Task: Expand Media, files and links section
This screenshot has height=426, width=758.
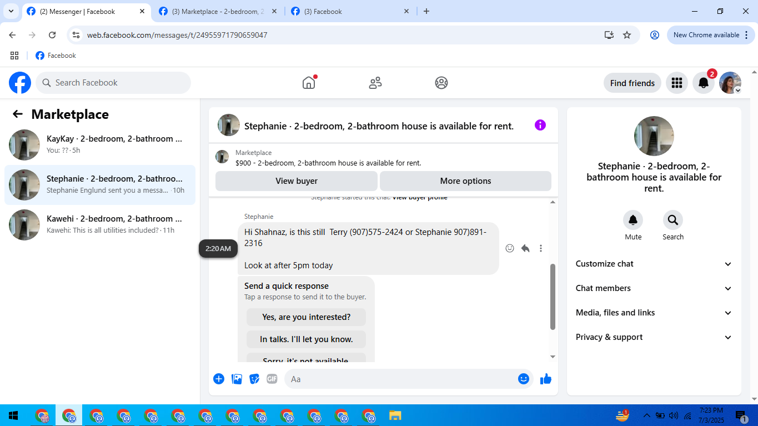Action: (654, 313)
